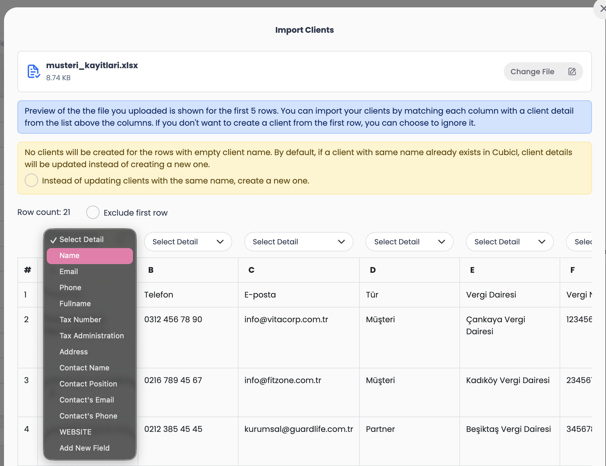
Task: Enable creating new clients instead of updating
Action: (31, 181)
